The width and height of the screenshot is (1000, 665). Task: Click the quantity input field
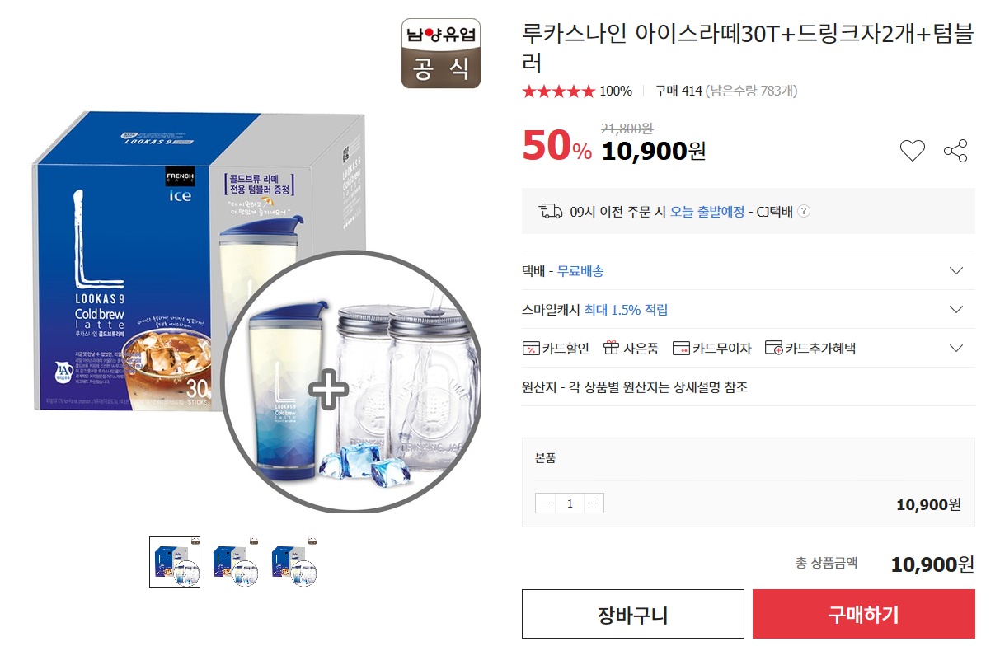[x=570, y=503]
